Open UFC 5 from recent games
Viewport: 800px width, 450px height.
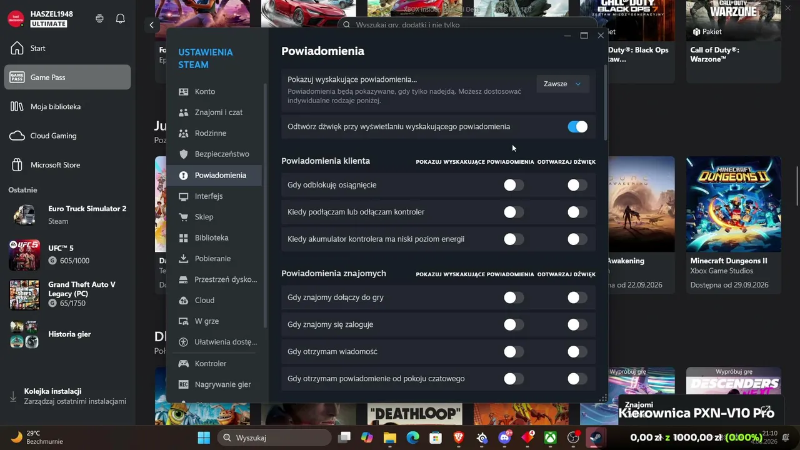67,254
